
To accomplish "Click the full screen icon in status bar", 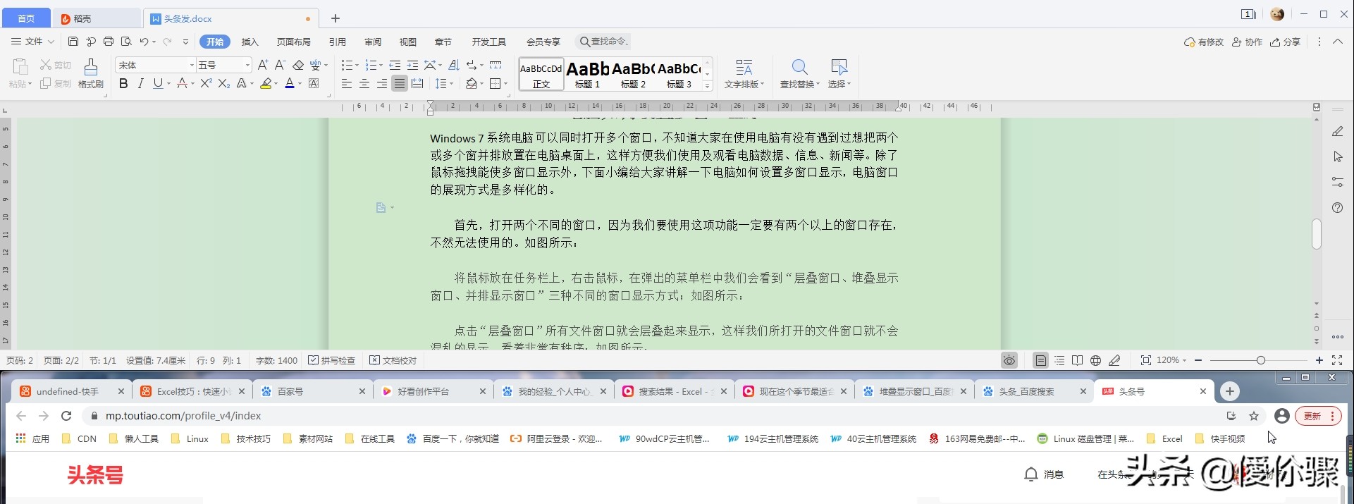I will pyautogui.click(x=1336, y=360).
